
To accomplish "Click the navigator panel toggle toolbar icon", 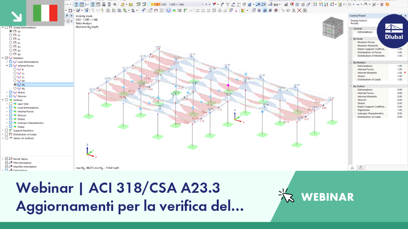I will tap(76, 4).
